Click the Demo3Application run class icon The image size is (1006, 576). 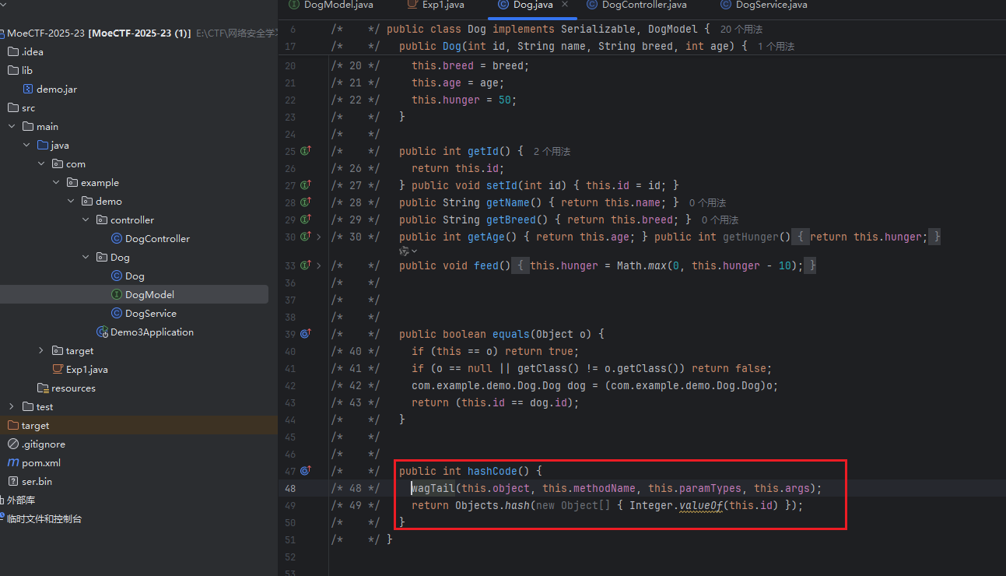pos(102,332)
